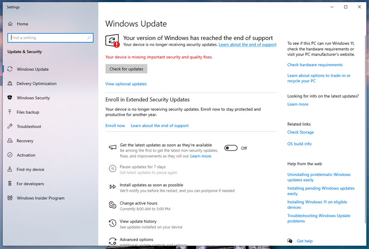Click trade-in or recycle your PC link
Screen dimensions: 369x249
pyautogui.click(x=319, y=78)
